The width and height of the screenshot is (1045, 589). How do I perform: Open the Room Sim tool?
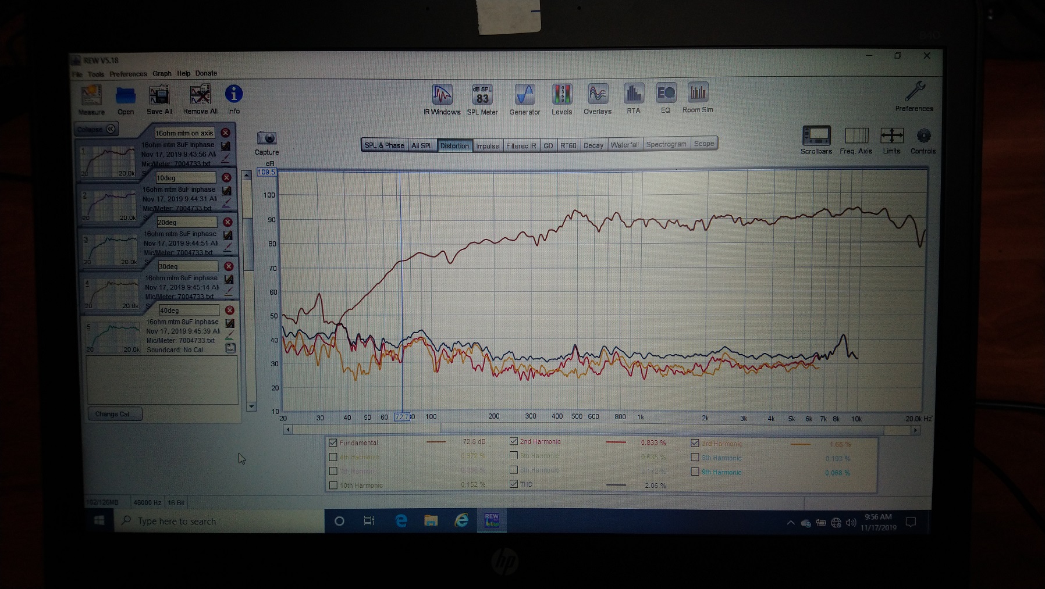pos(698,92)
